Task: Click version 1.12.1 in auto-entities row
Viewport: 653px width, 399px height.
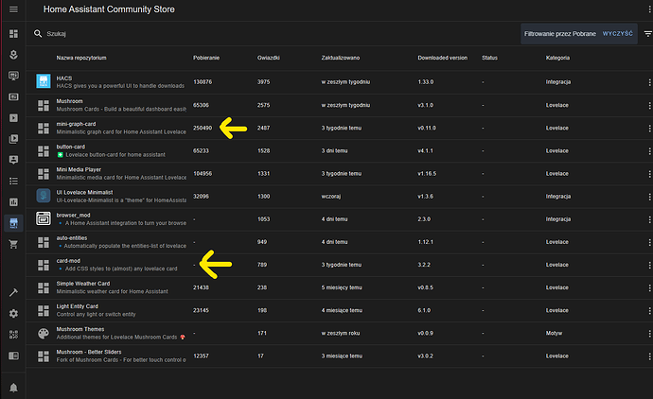Action: click(x=425, y=242)
